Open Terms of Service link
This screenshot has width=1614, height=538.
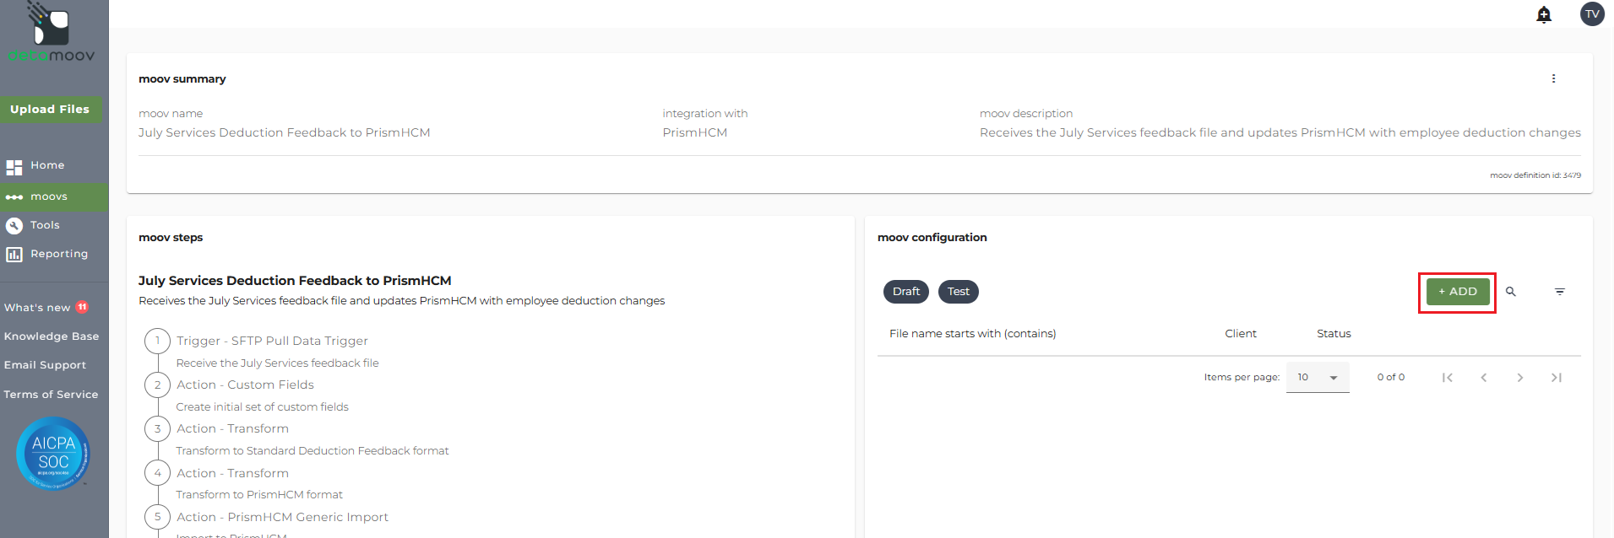click(x=51, y=395)
